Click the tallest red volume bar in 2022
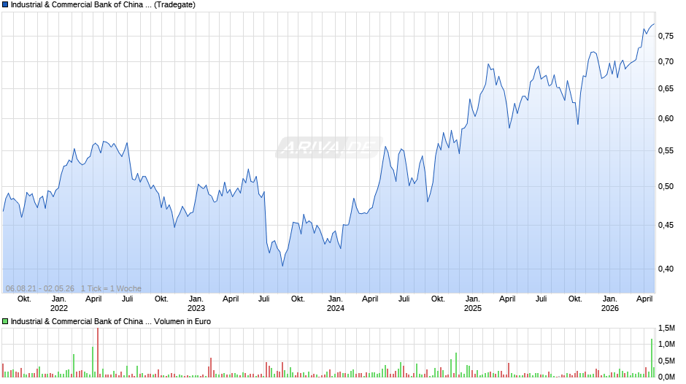 pyautogui.click(x=98, y=353)
